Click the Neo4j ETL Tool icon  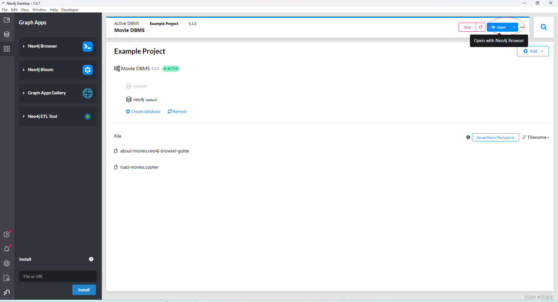[x=87, y=116]
